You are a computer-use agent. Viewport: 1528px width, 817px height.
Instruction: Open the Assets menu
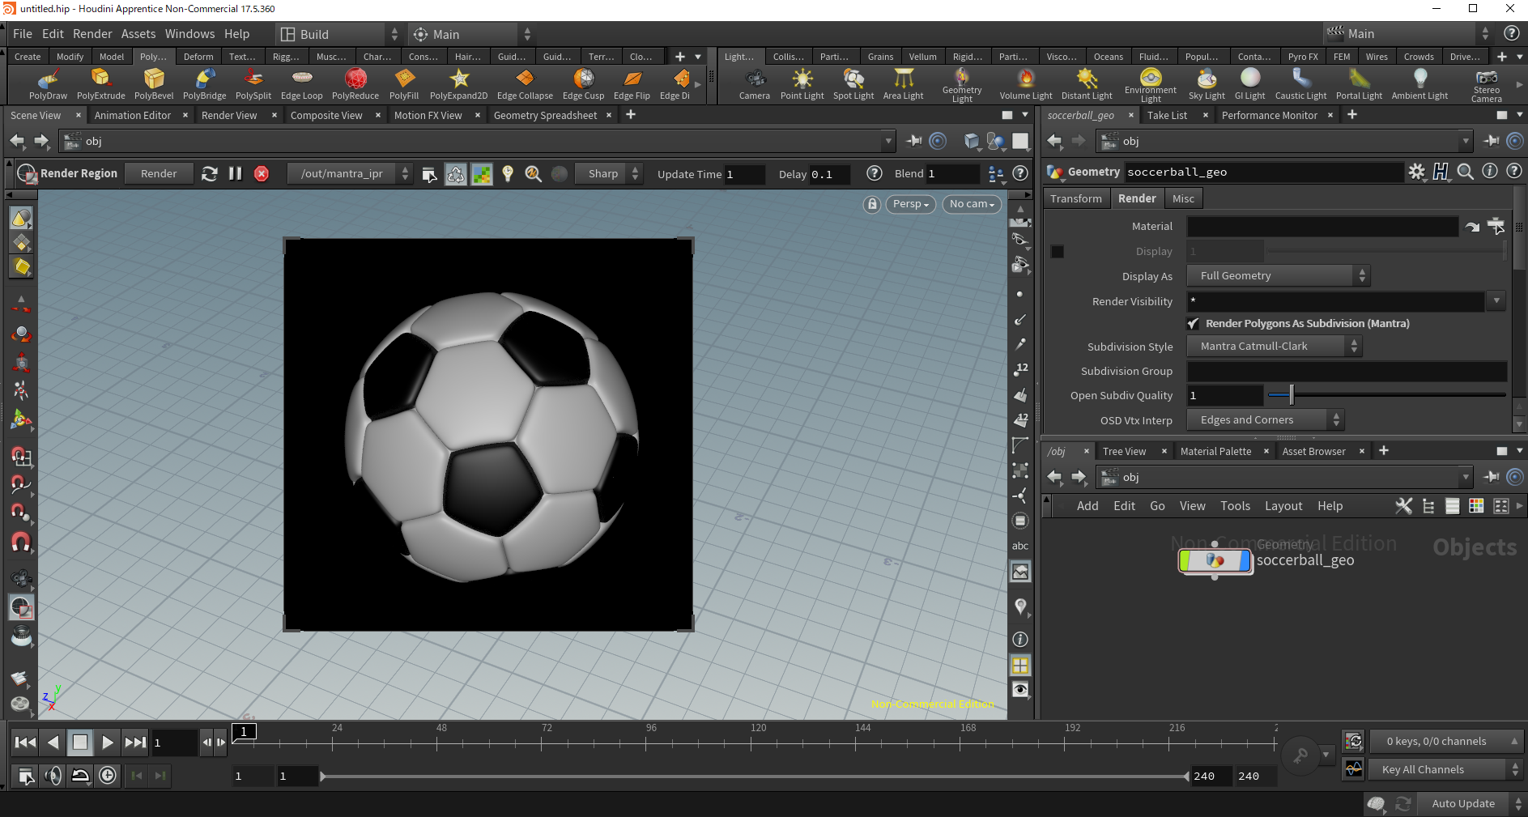click(x=138, y=34)
